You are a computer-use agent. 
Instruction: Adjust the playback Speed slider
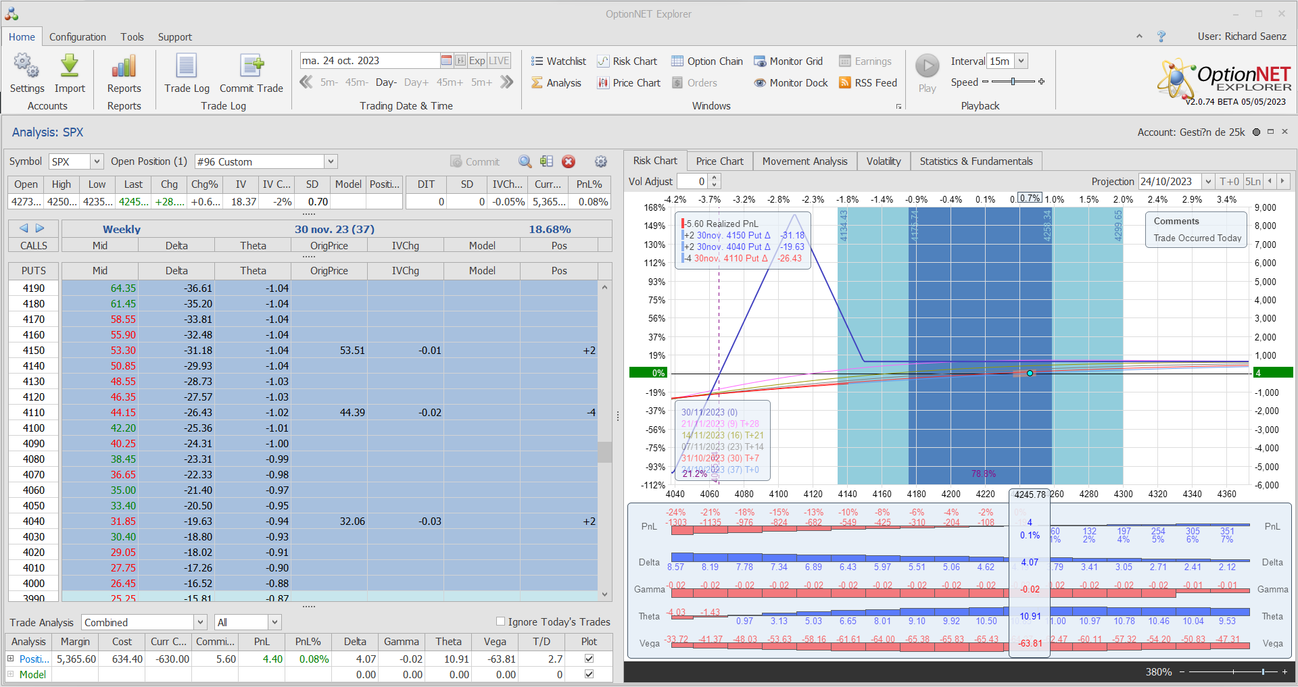pos(1013,82)
